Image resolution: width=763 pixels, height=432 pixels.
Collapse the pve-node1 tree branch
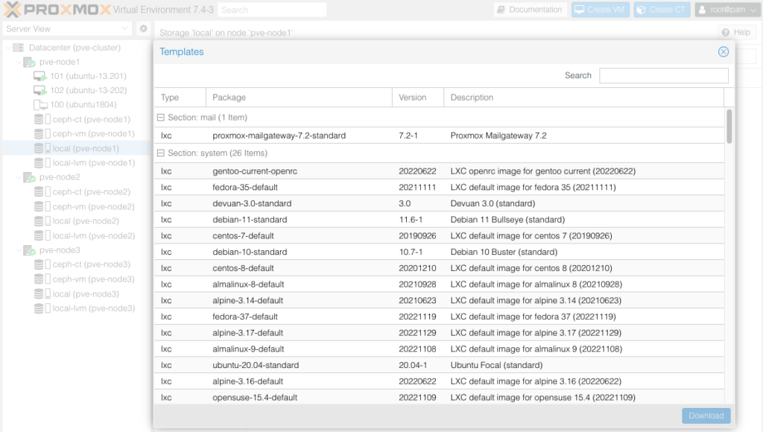pyautogui.click(x=19, y=63)
